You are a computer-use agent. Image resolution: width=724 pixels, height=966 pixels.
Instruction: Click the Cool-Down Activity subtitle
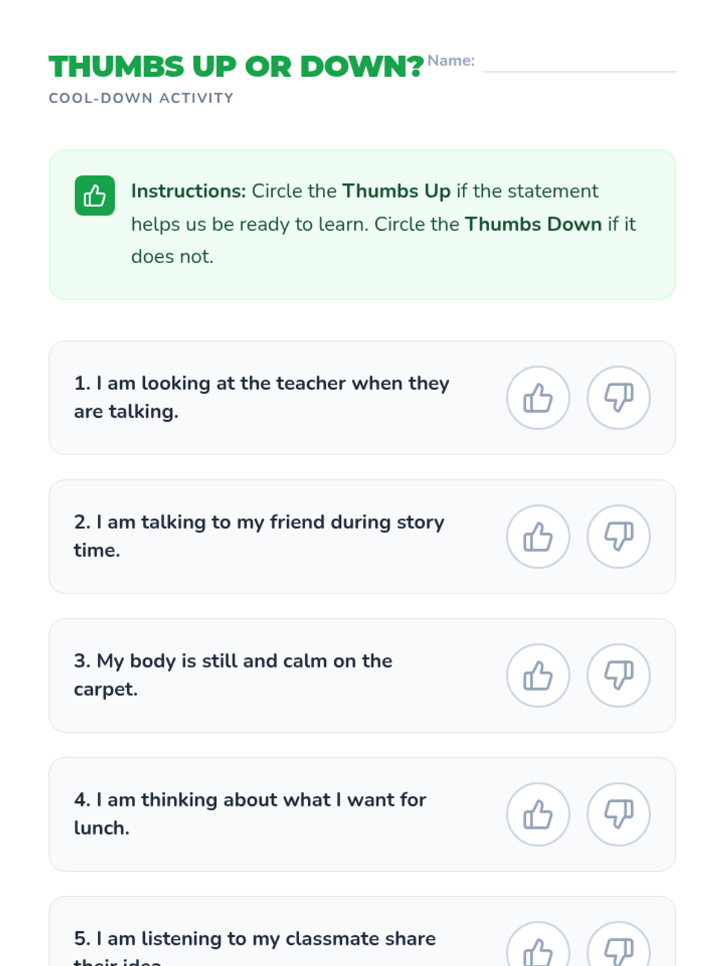click(x=141, y=98)
